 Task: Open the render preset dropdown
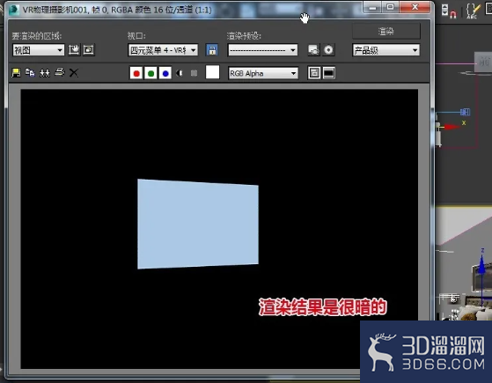coord(262,50)
